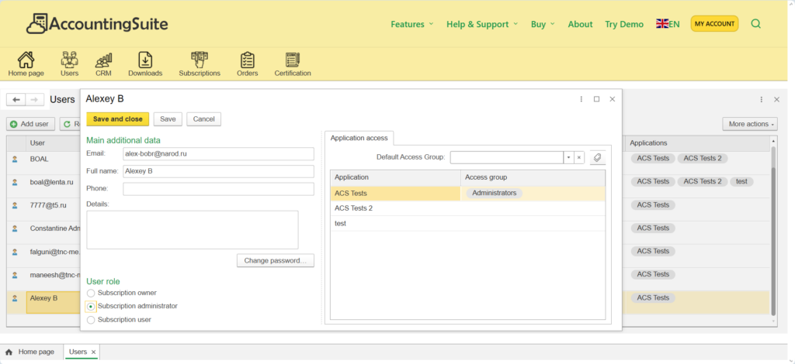Click the user icon in the boal@lenta.ru row
795x364 pixels.
(x=15, y=182)
